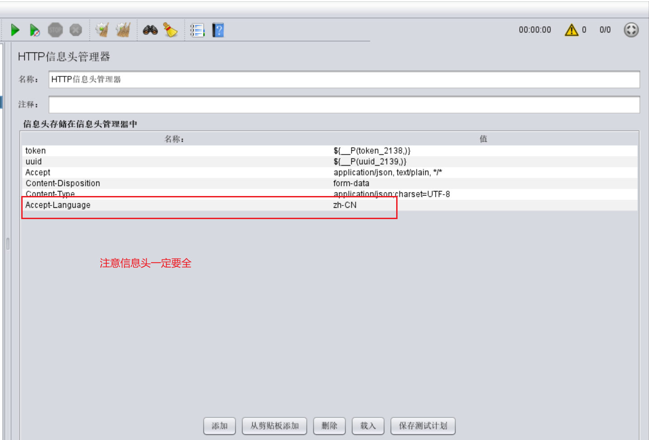Open the function helper list icon
The image size is (649, 440).
click(x=197, y=30)
